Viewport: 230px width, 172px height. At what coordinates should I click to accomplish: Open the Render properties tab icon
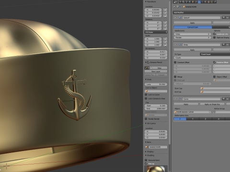click(180, 2)
